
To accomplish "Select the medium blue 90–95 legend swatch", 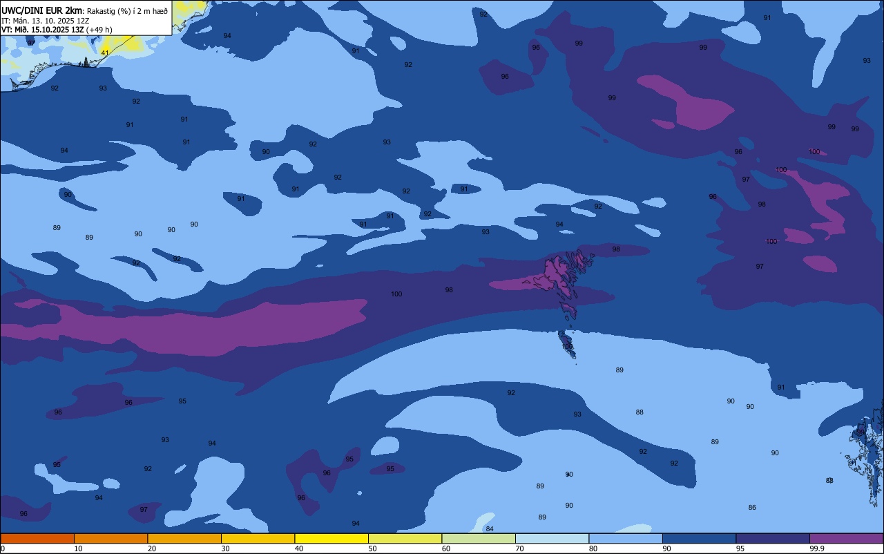I will tap(699, 538).
